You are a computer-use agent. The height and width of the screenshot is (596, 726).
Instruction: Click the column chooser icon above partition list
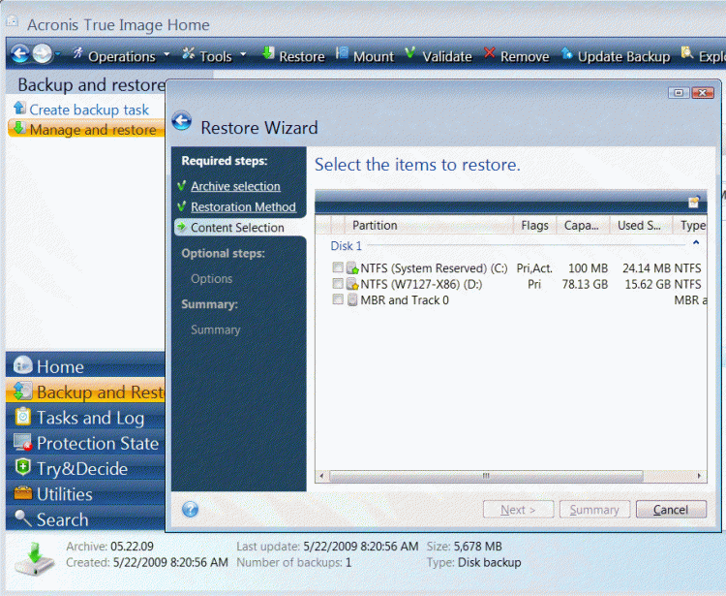694,202
